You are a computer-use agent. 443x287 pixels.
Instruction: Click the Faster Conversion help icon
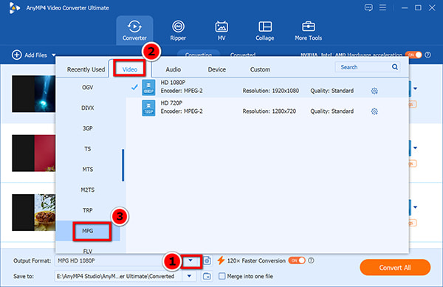tap(311, 260)
